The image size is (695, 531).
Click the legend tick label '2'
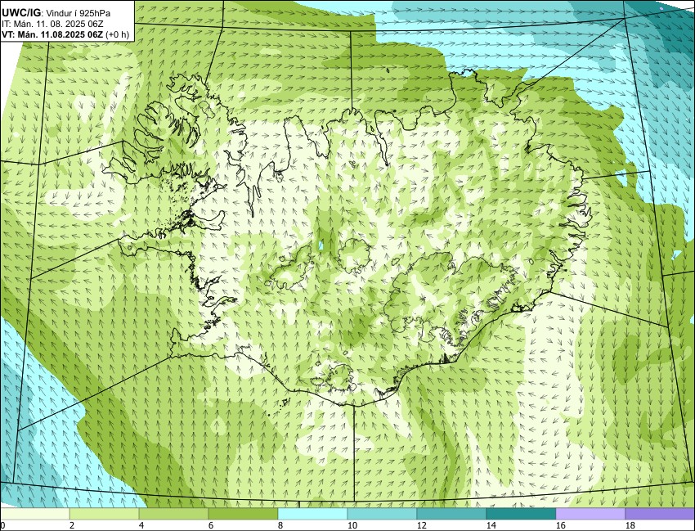(71, 525)
